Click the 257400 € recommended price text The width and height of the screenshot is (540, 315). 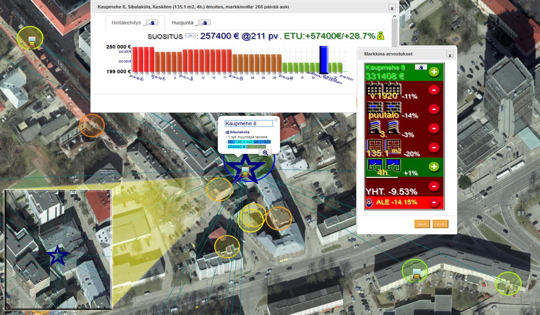coord(220,36)
